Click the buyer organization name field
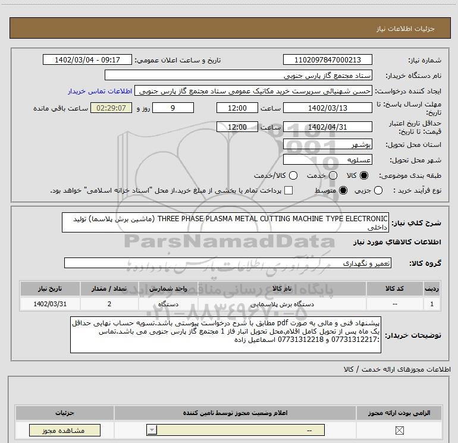This screenshot has height=443, width=458. point(239,75)
